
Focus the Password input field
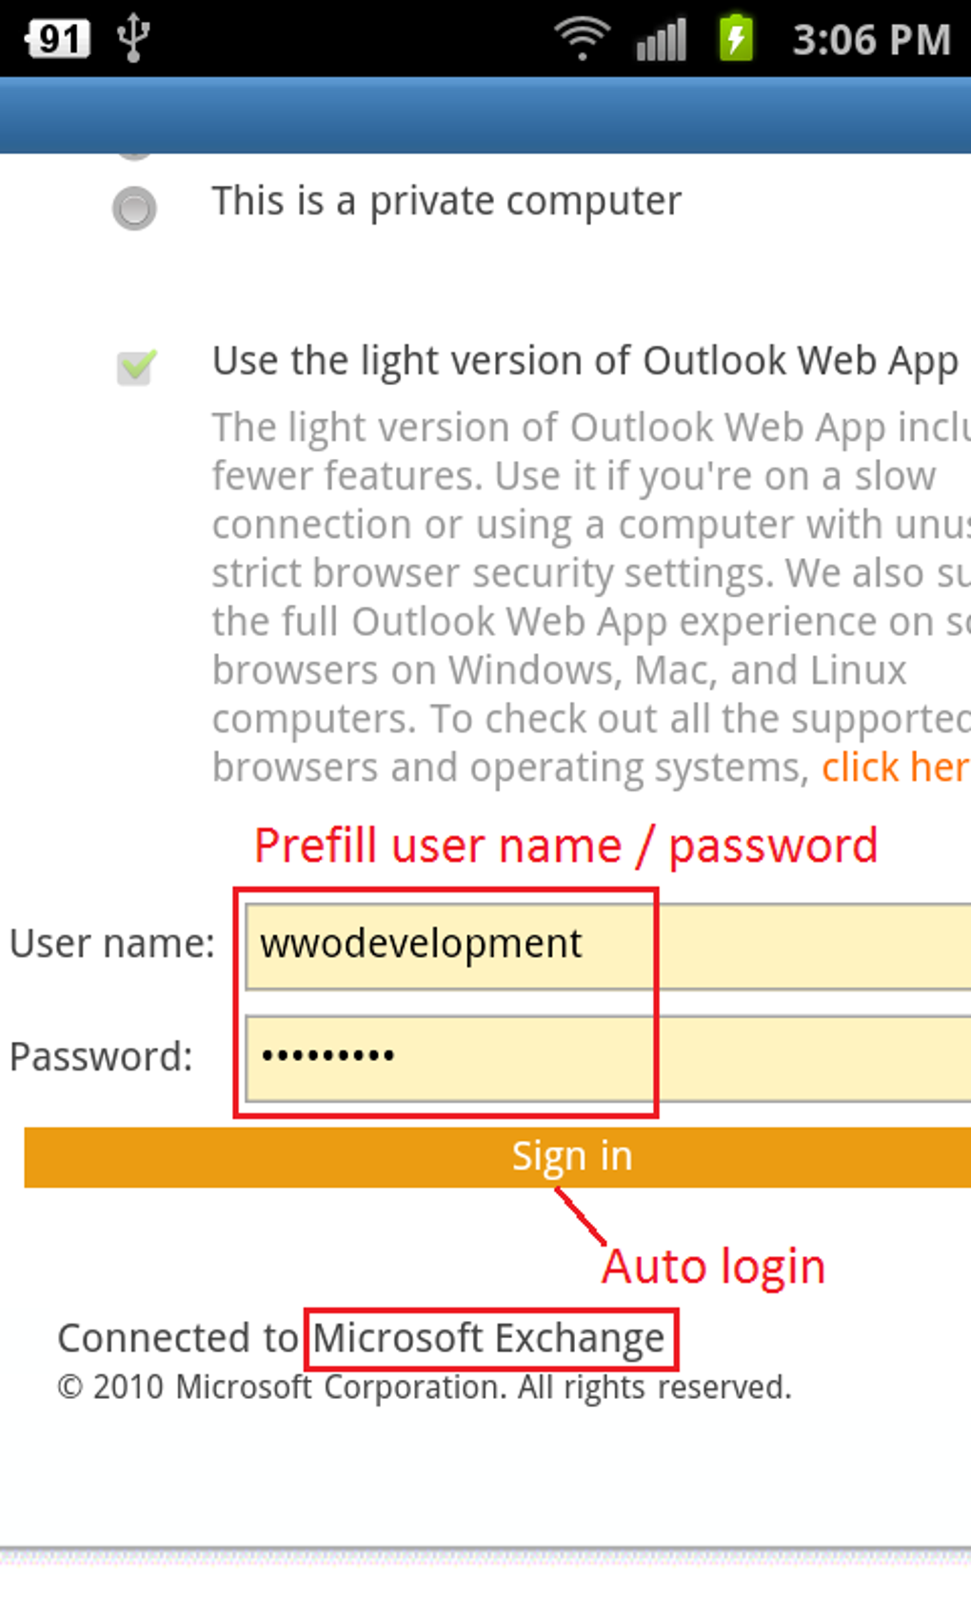coord(607,1058)
